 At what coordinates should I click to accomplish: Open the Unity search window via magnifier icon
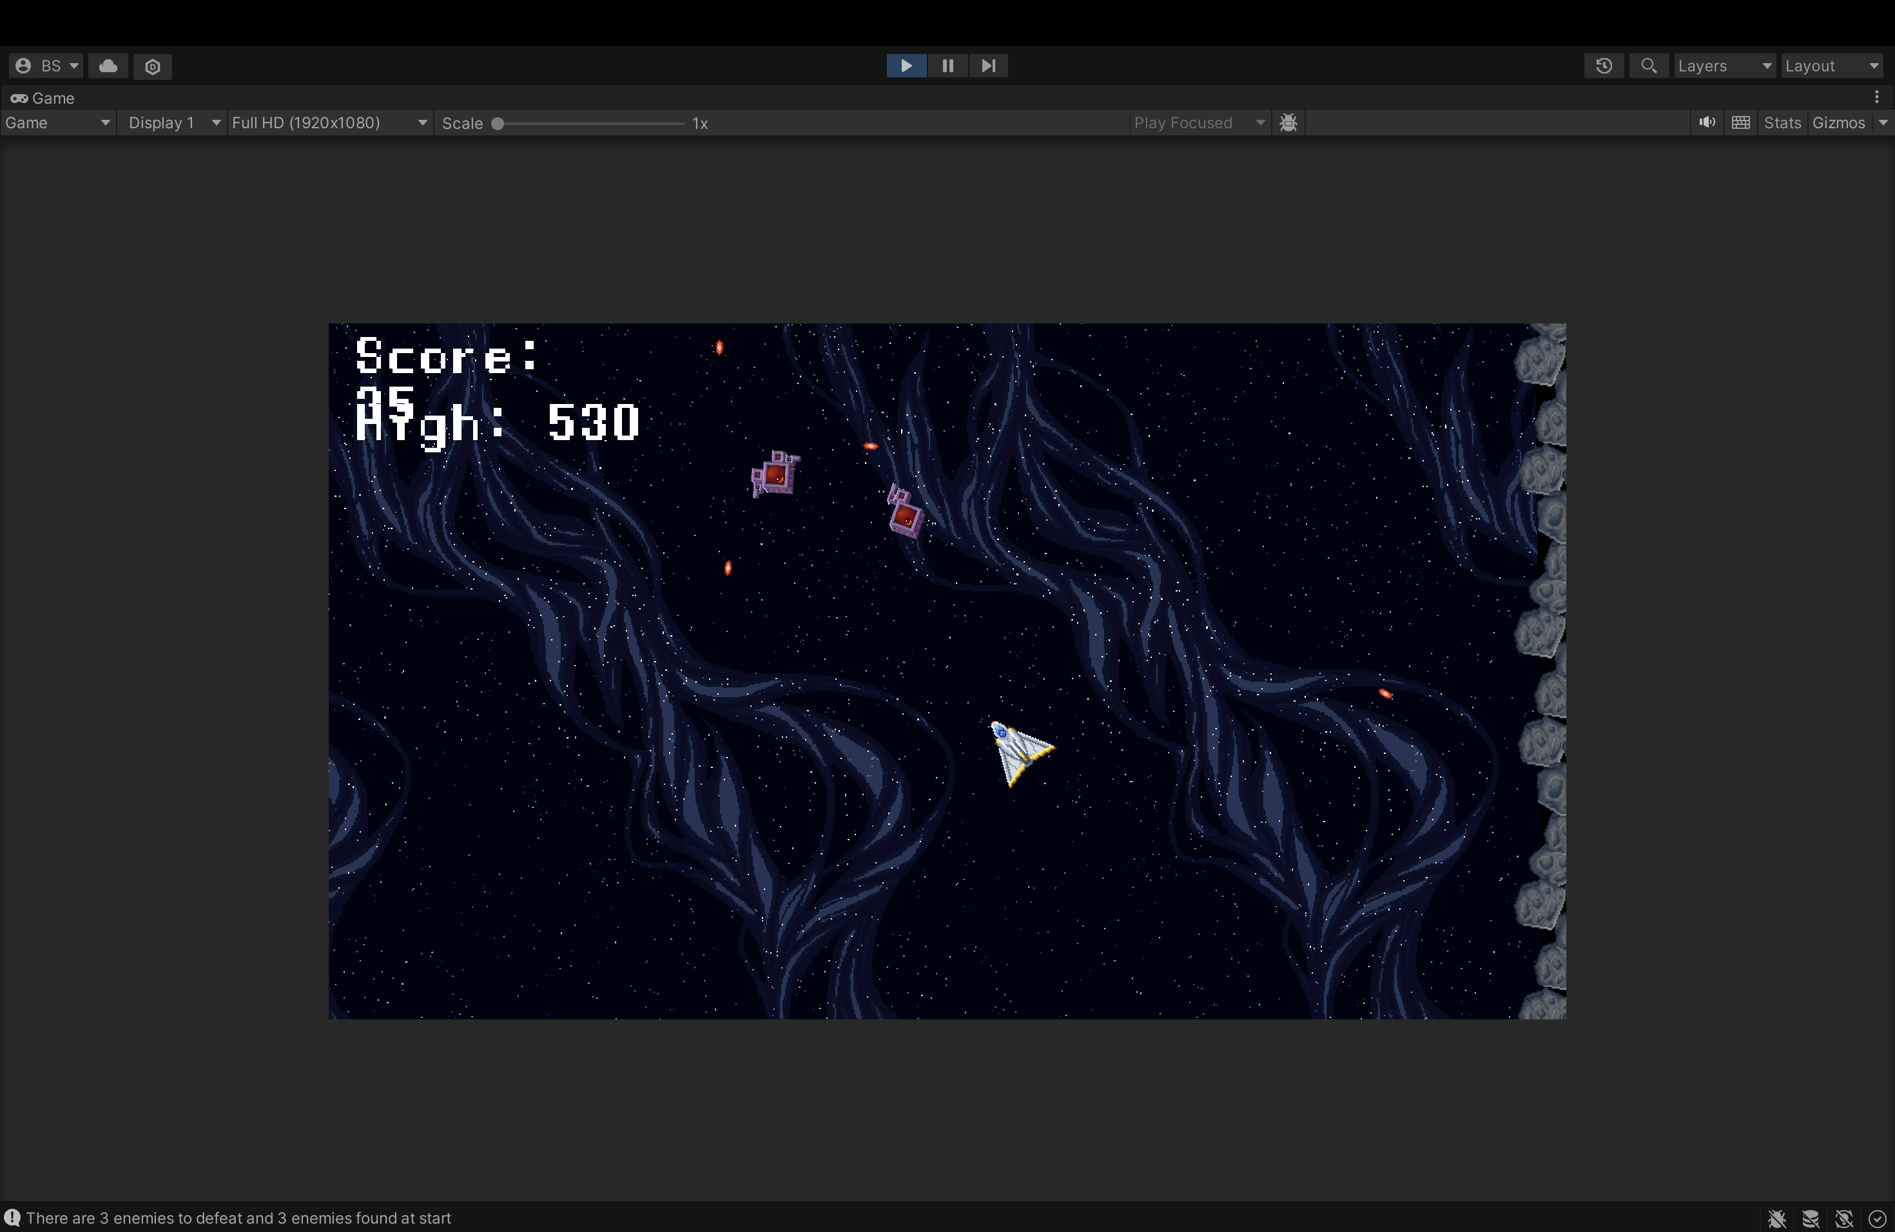1649,66
